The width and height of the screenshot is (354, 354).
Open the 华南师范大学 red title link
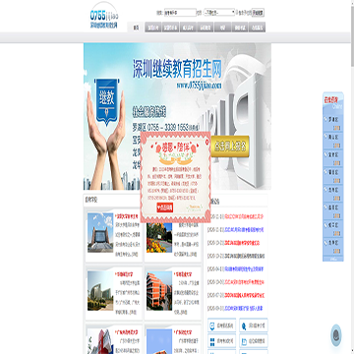[125, 273]
